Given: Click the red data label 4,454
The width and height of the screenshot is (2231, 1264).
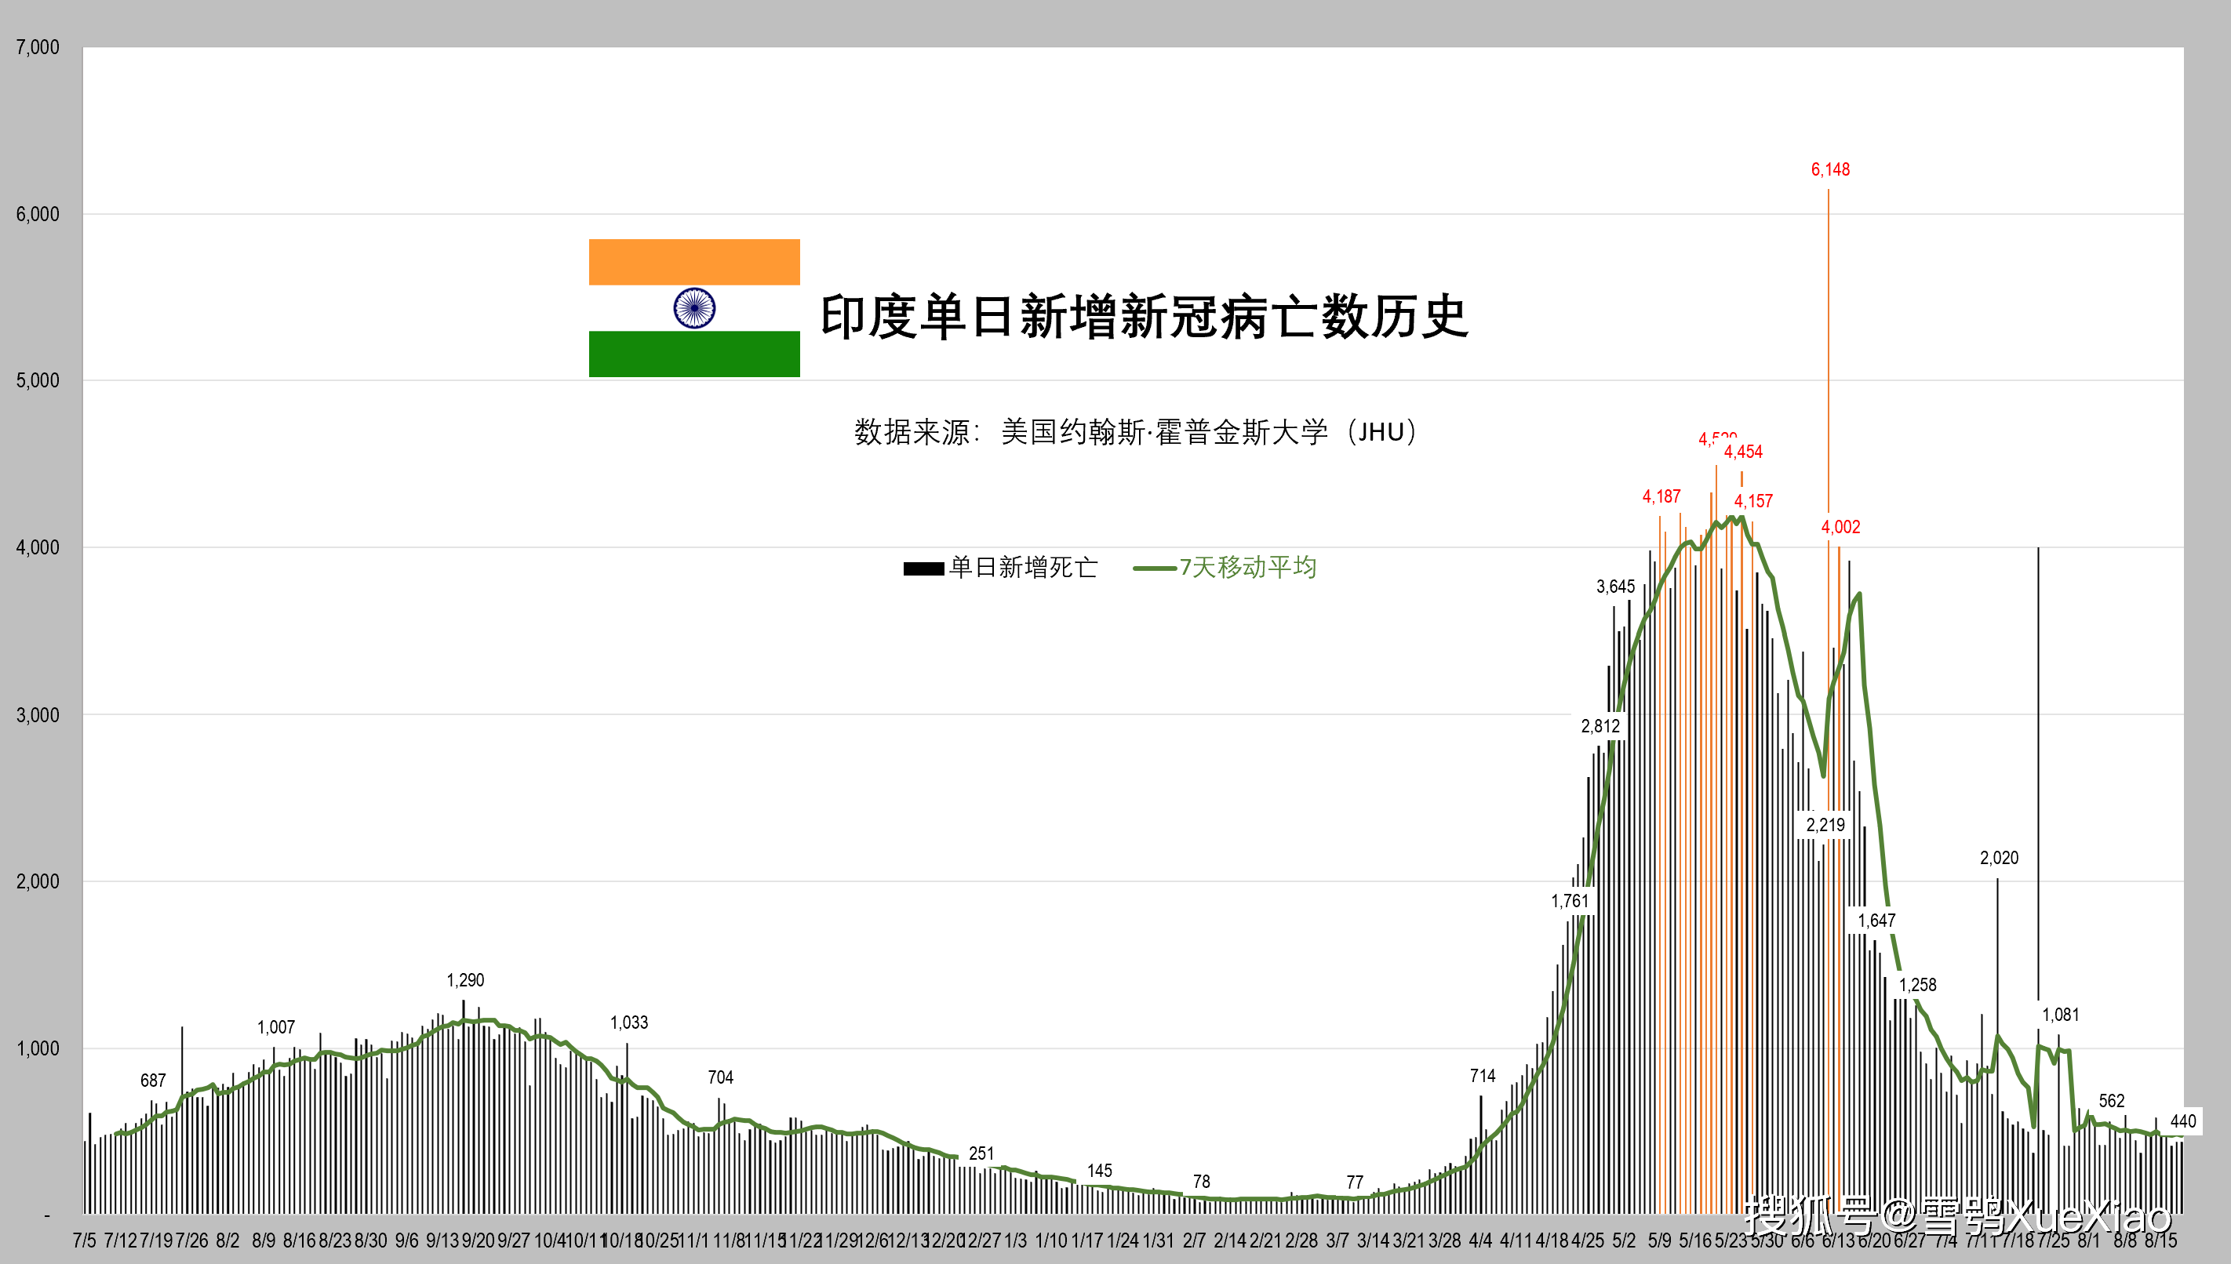Looking at the screenshot, I should [1743, 452].
